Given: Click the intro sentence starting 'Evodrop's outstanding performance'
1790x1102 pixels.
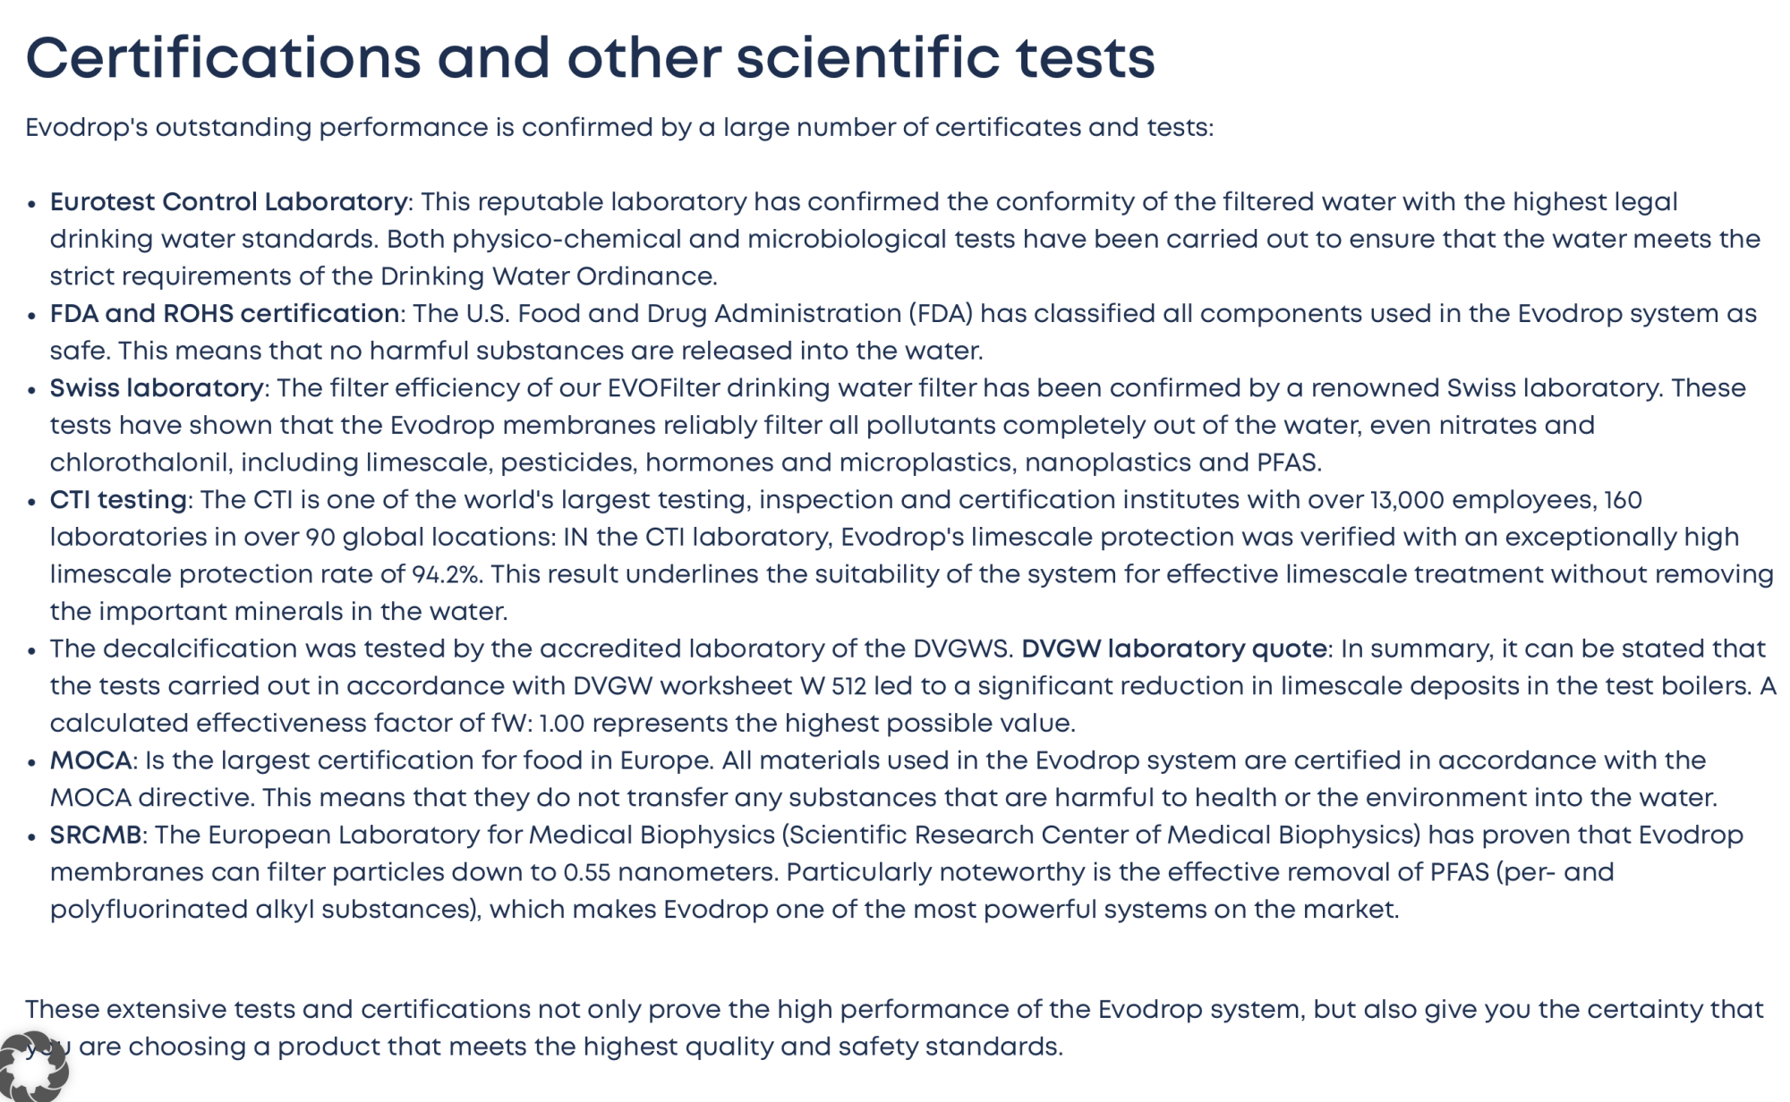Looking at the screenshot, I should 619,128.
